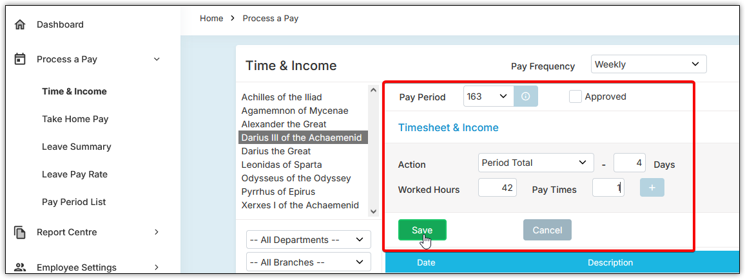The height and width of the screenshot is (279, 745).
Task: Select Leonidas of Sparta in employee list
Action: coord(281,165)
